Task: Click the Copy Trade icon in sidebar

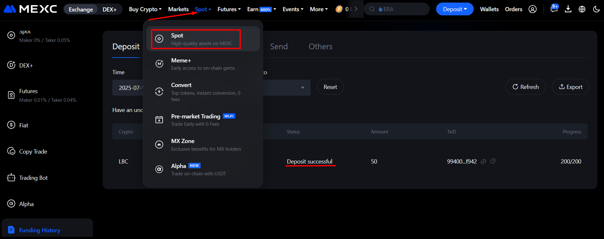Action: coord(11,151)
